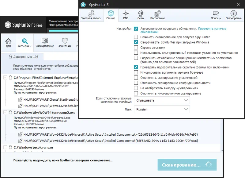Collapse the explorer.exe tree entry
This screenshot has height=178, width=245.
click(x=5, y=147)
